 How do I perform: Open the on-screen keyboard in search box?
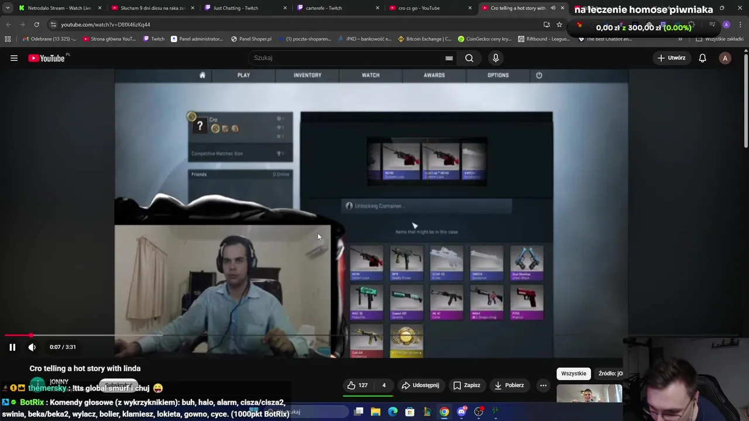(449, 58)
